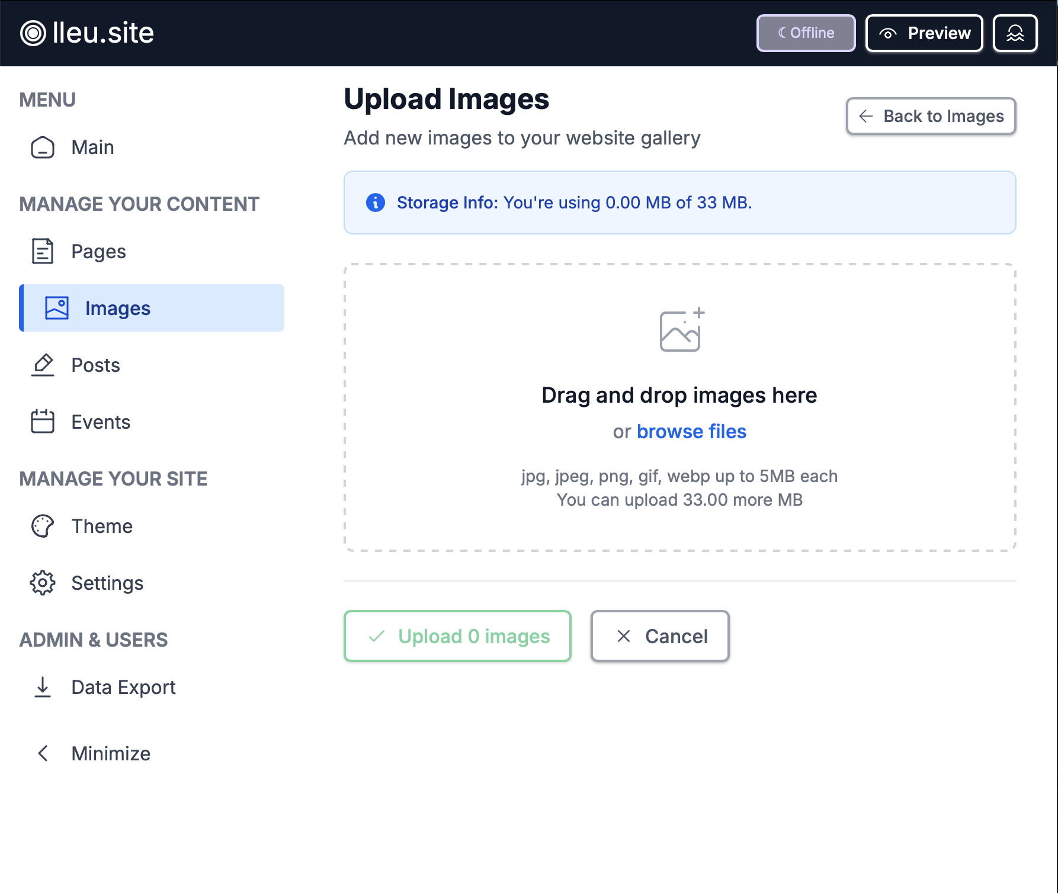This screenshot has width=1058, height=893.
Task: Click the lleu.site logo icon
Action: (33, 33)
